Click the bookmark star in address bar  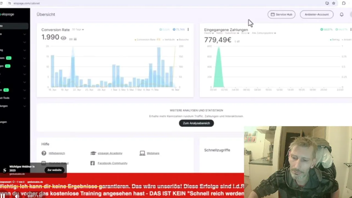334,3
